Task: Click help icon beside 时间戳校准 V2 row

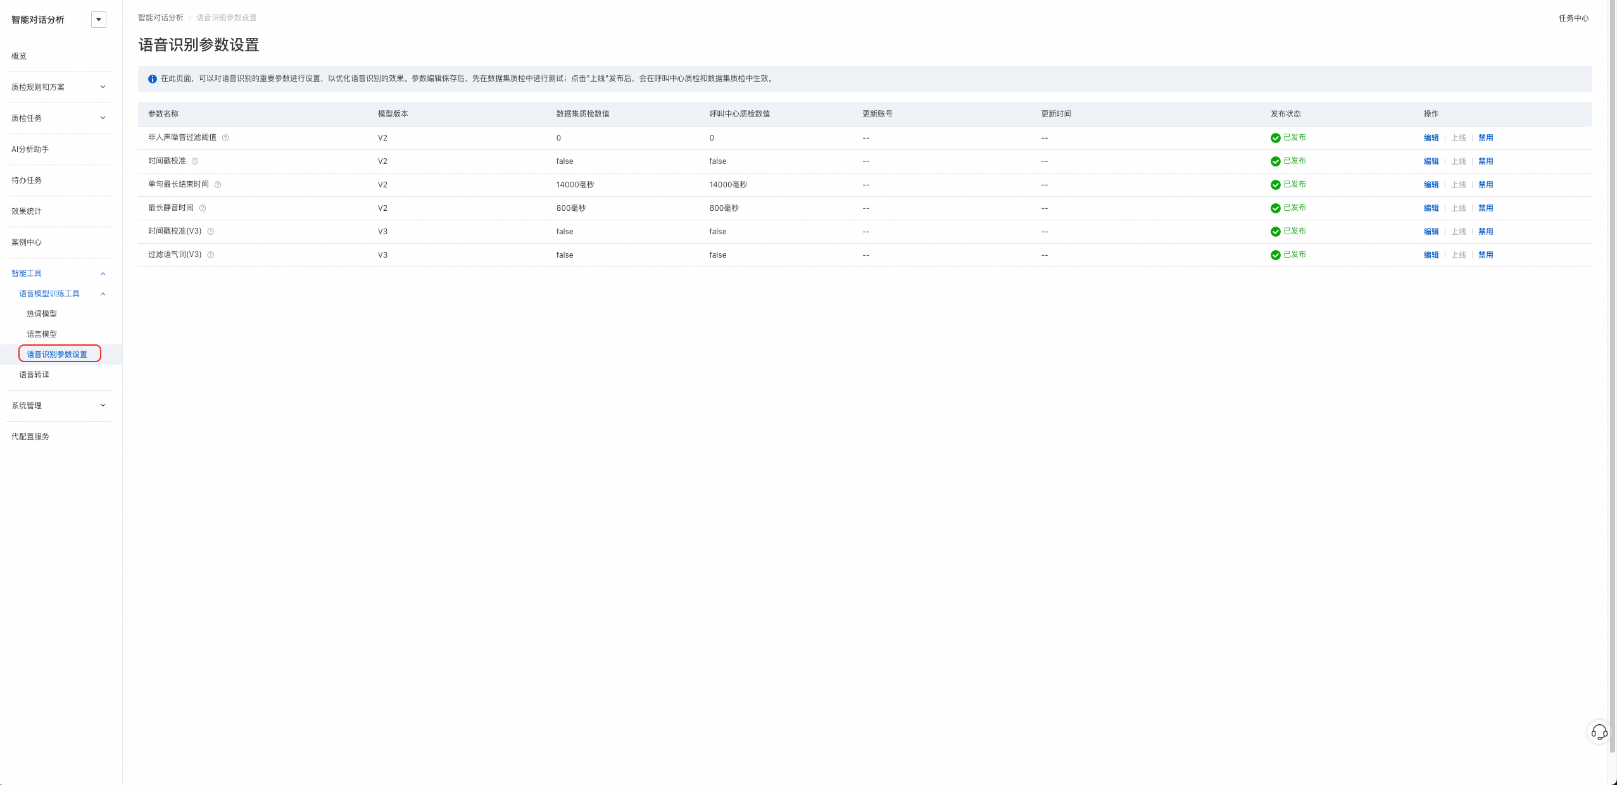Action: 195,161
